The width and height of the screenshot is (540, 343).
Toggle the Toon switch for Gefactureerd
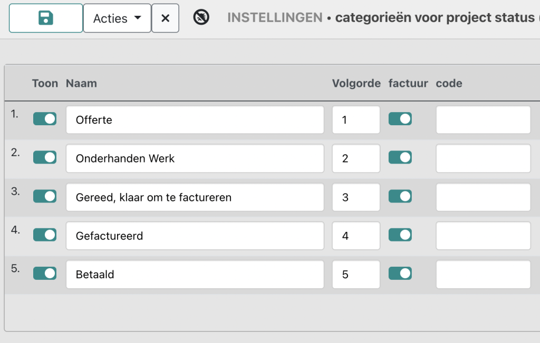pyautogui.click(x=44, y=235)
